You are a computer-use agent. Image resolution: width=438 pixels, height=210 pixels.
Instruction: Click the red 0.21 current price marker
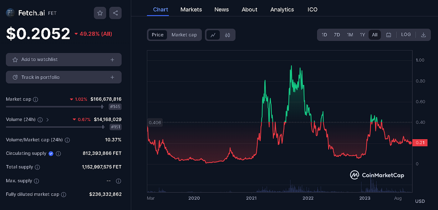click(420, 143)
